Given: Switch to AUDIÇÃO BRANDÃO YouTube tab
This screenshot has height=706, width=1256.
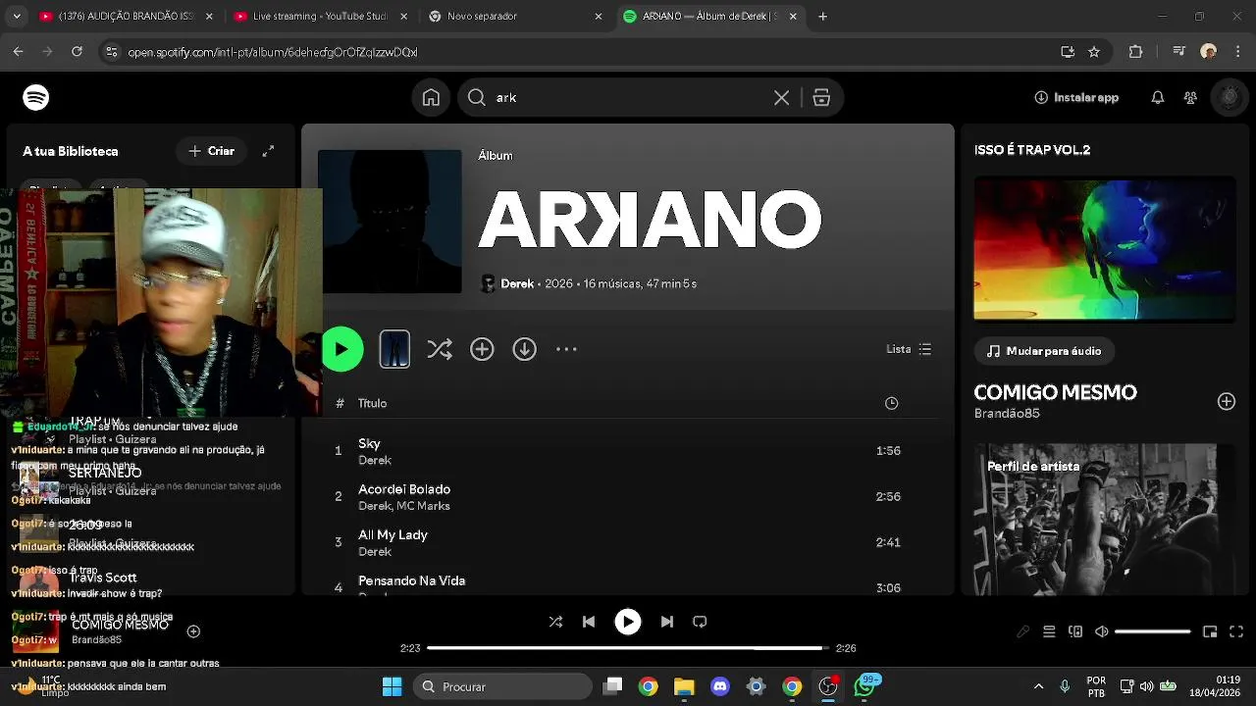Looking at the screenshot, I should coord(126,16).
